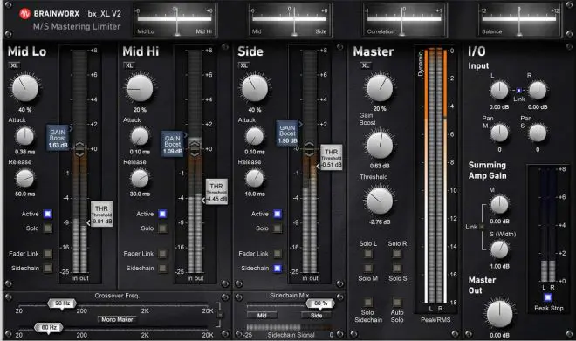Enable Fader Link in Mid Lo
This screenshot has height=341, width=576.
click(x=48, y=254)
